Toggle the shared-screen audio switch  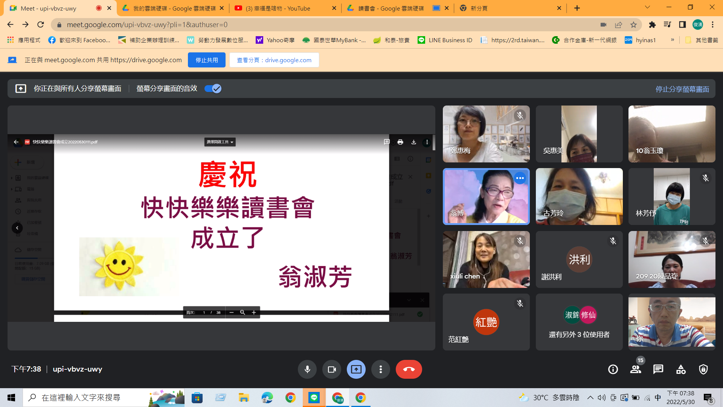click(213, 89)
